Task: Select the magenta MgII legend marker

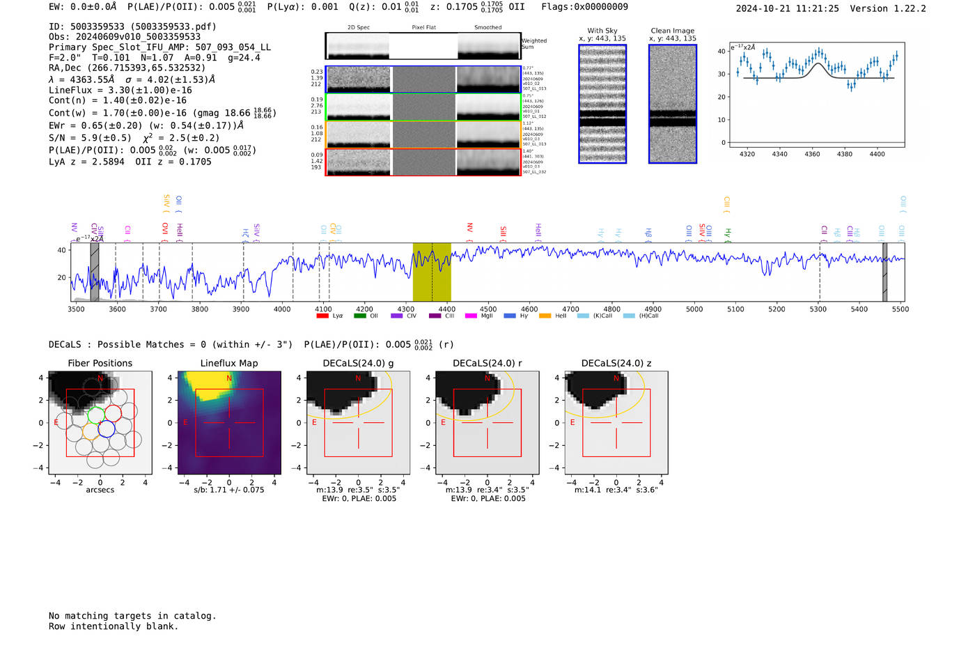Action: [471, 316]
